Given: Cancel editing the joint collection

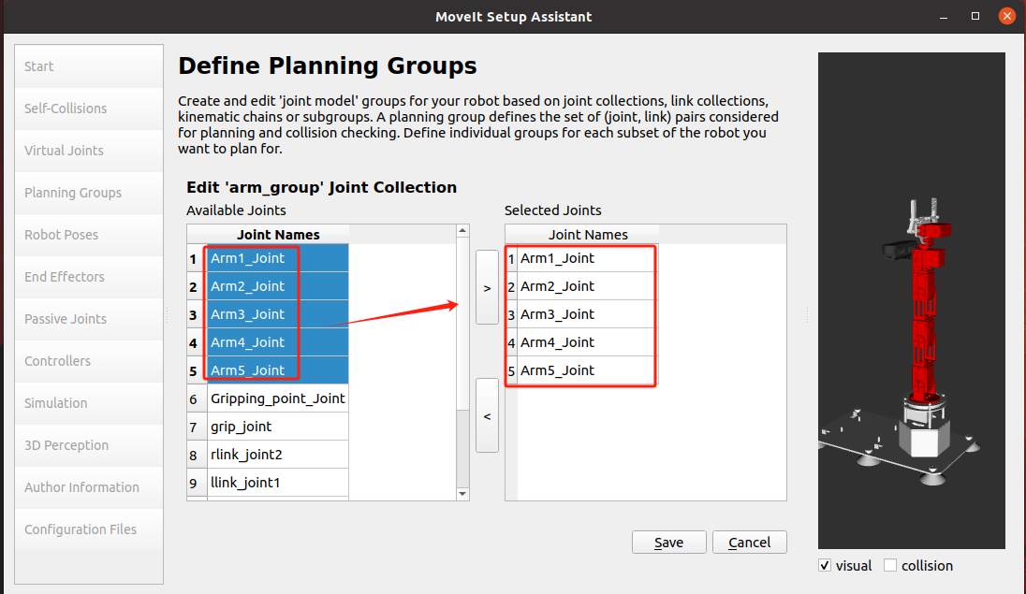Looking at the screenshot, I should (749, 543).
